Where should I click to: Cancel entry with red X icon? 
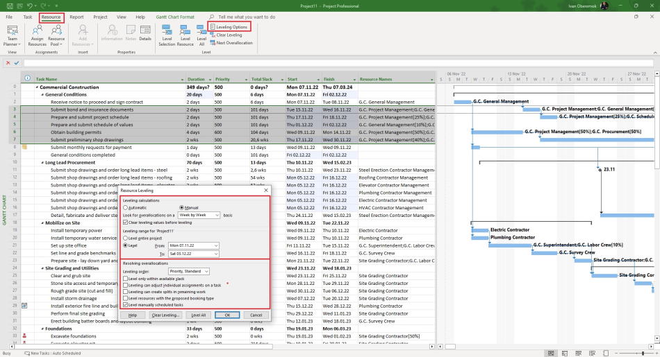tap(8, 63)
